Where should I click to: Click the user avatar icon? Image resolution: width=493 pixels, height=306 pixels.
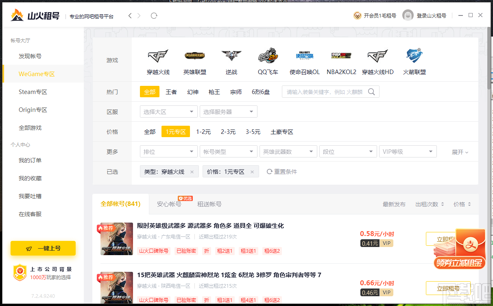408,15
